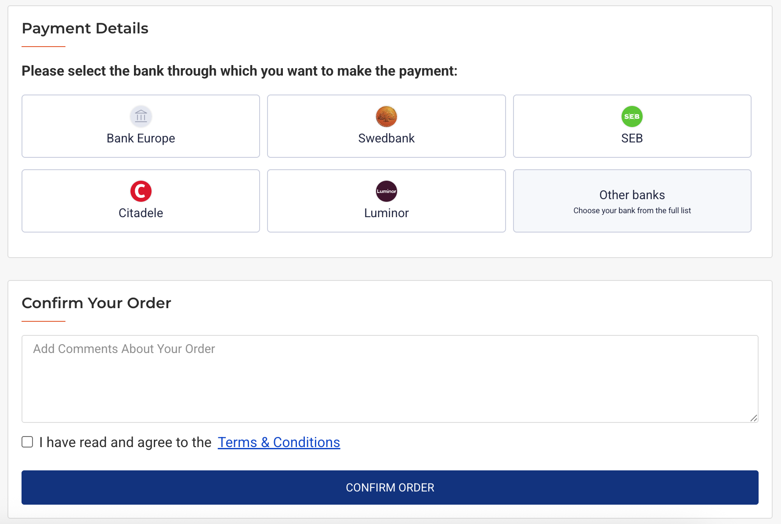781x524 pixels.
Task: Click the dark purple Luminor logo
Action: tap(387, 191)
